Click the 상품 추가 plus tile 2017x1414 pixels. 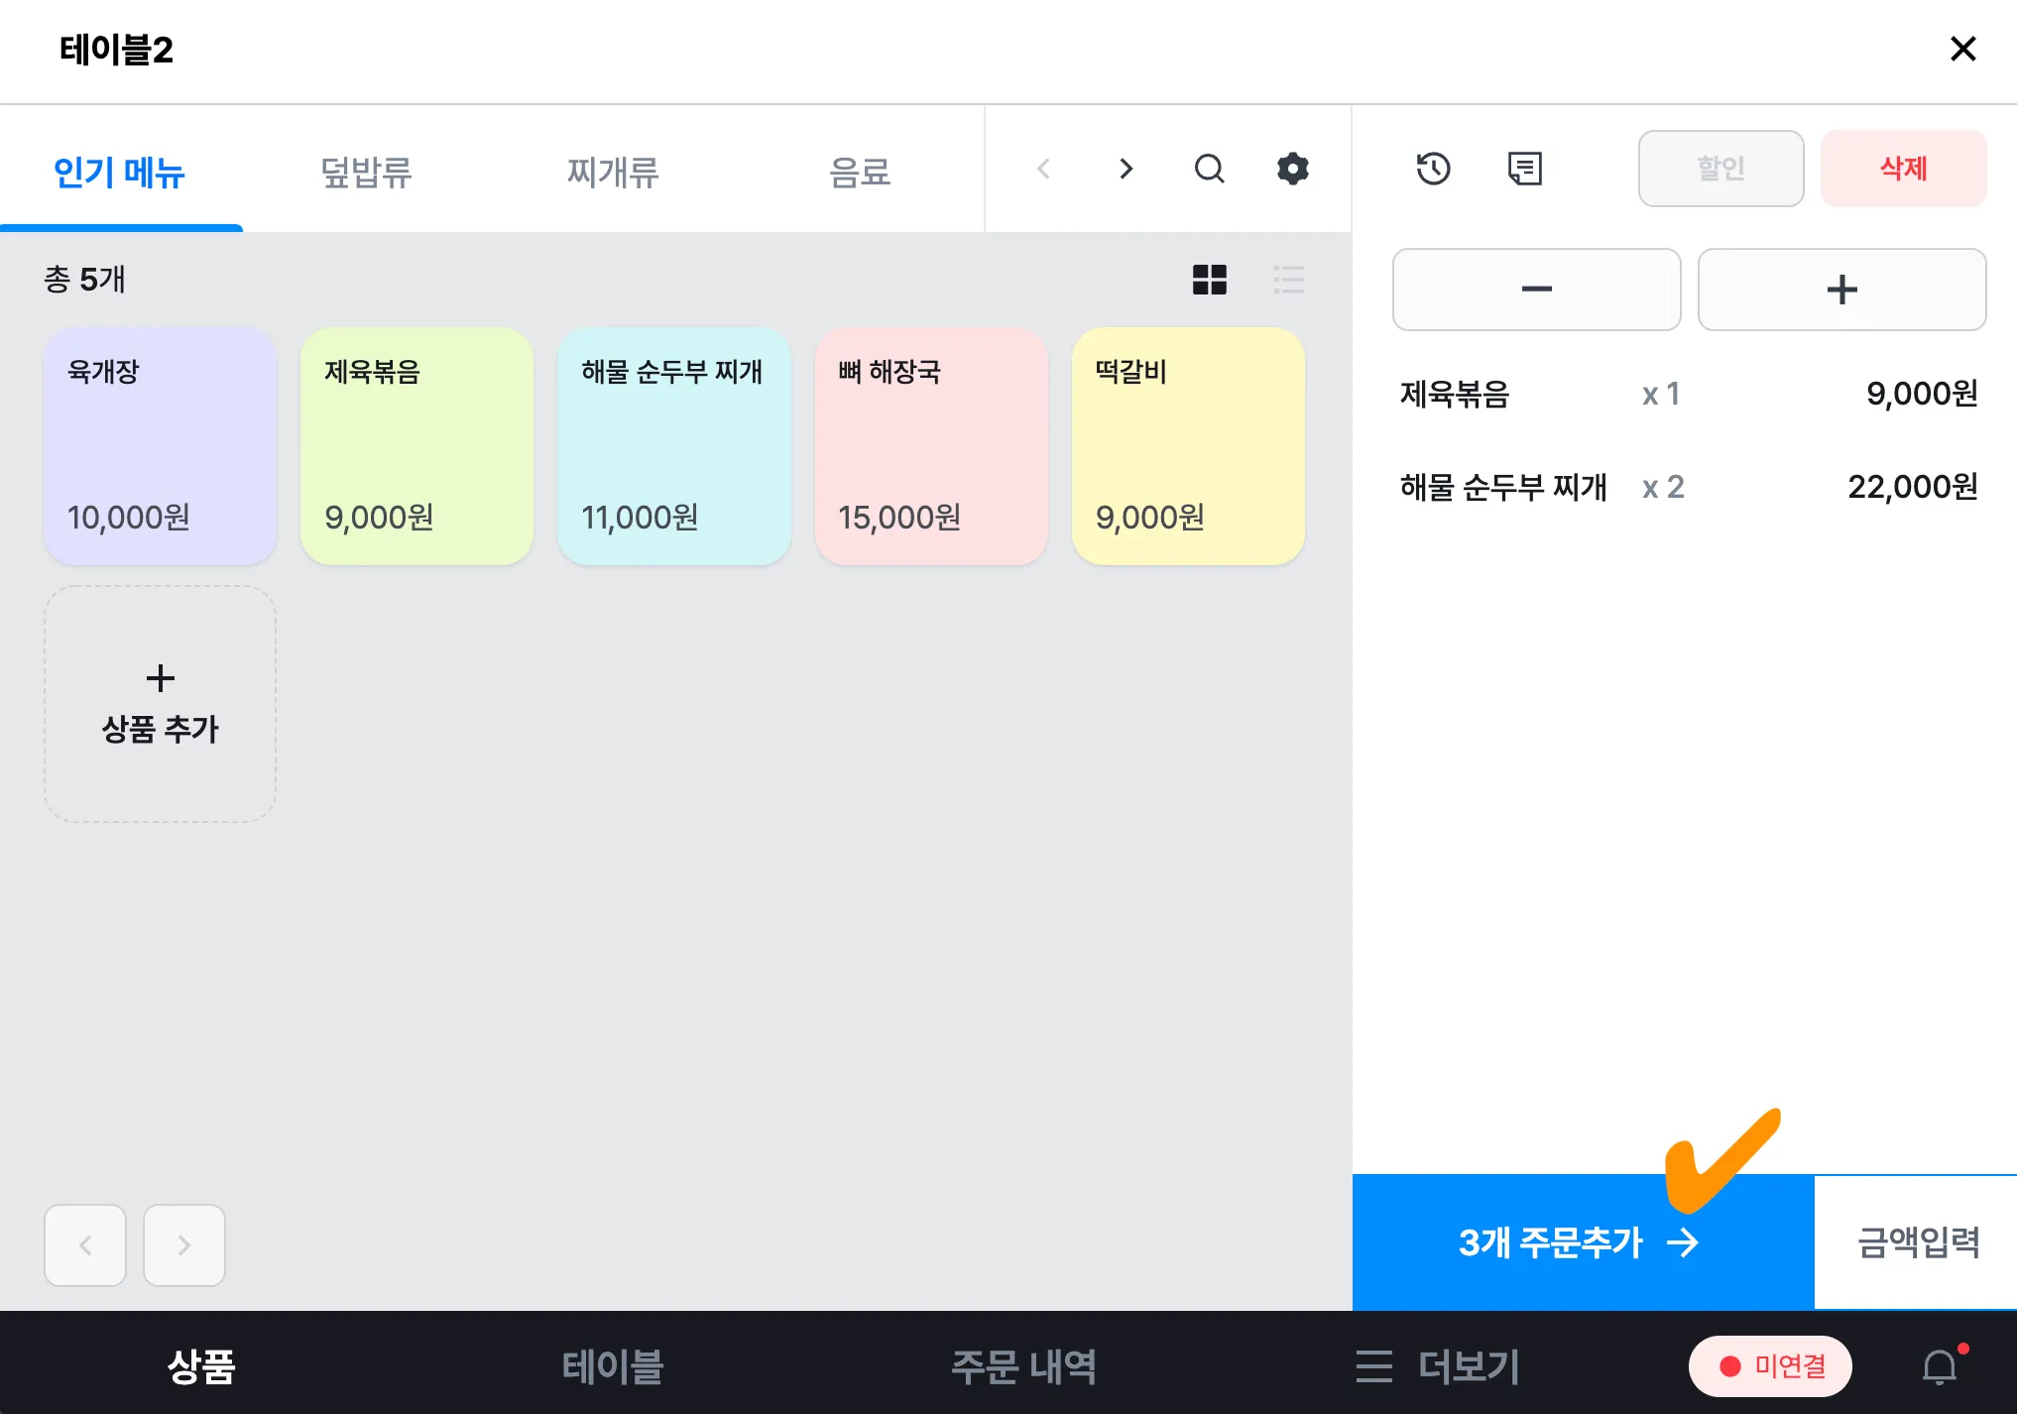pyautogui.click(x=160, y=704)
